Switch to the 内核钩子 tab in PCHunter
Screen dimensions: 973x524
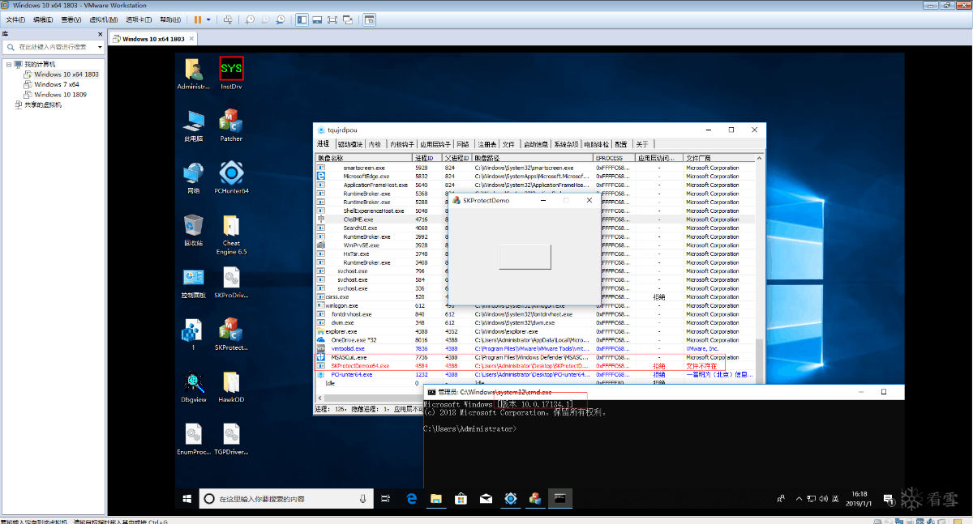click(402, 144)
